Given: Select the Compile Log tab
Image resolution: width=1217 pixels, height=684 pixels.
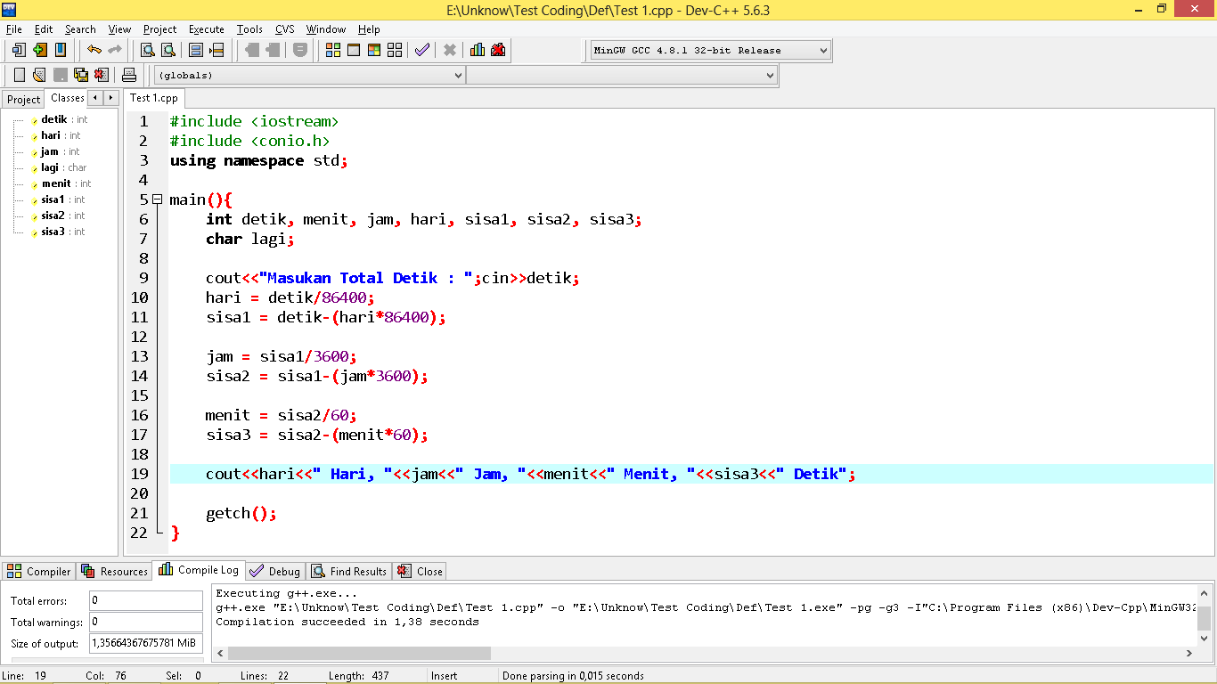Looking at the screenshot, I should click(199, 570).
